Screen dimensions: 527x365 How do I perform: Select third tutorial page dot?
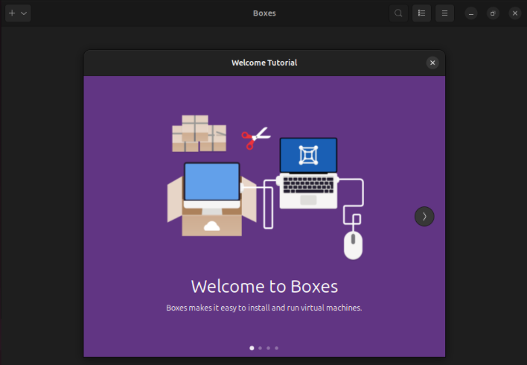(x=268, y=348)
